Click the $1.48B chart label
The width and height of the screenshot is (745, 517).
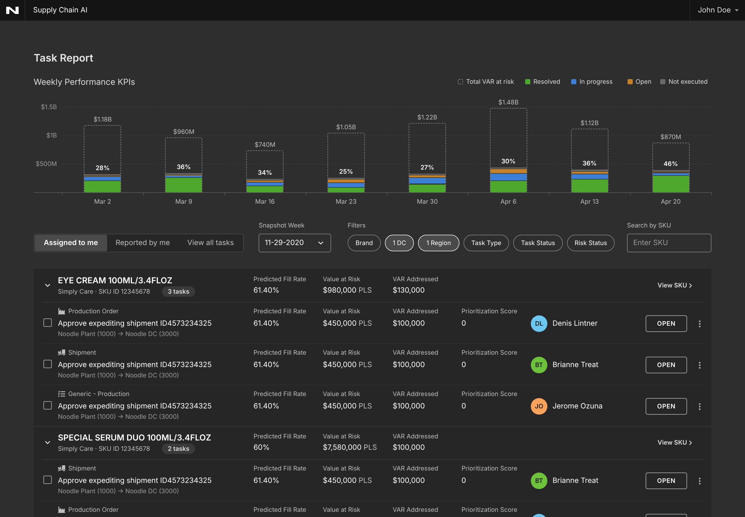click(x=508, y=102)
